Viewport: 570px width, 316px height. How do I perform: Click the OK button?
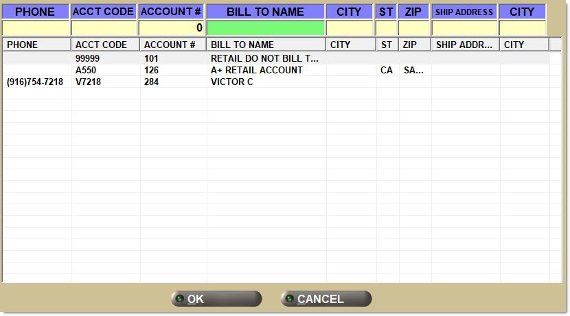pyautogui.click(x=216, y=299)
